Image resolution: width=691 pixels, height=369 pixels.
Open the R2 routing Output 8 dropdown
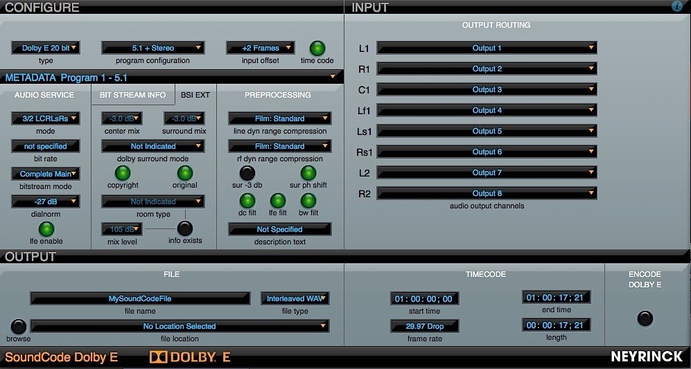tap(487, 193)
